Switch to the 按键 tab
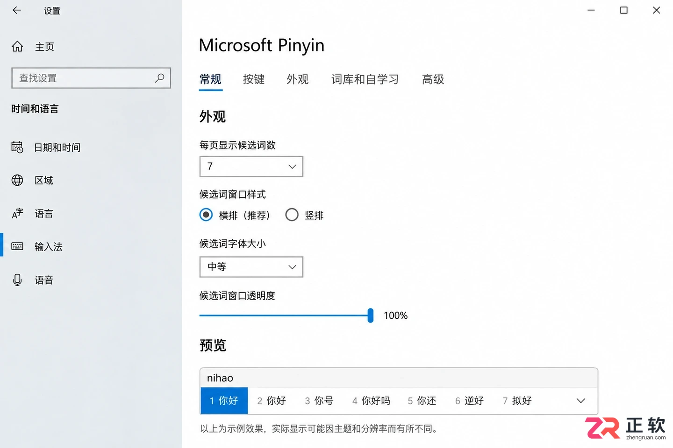This screenshot has height=448, width=673. click(x=254, y=79)
